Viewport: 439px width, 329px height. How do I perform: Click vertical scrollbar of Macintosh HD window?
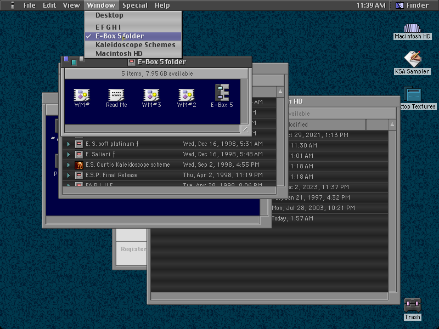[x=392, y=211]
